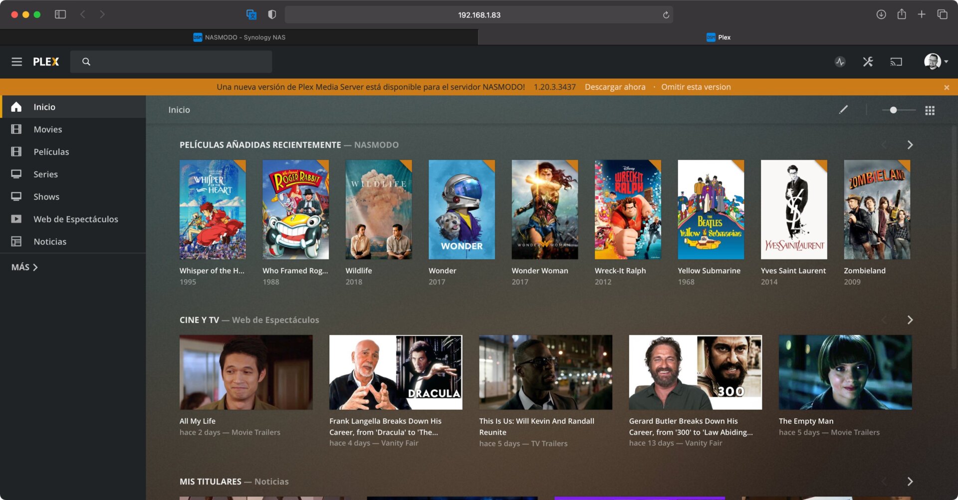Open the server activity monitor icon
The width and height of the screenshot is (958, 500).
tap(840, 61)
